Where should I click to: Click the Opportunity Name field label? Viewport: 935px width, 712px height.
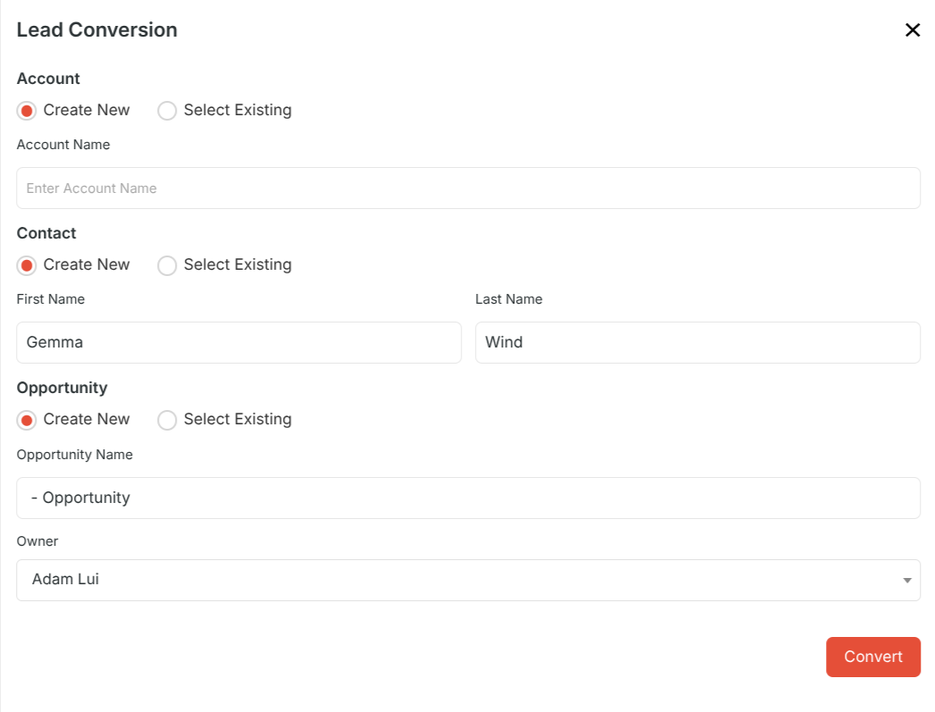point(74,455)
